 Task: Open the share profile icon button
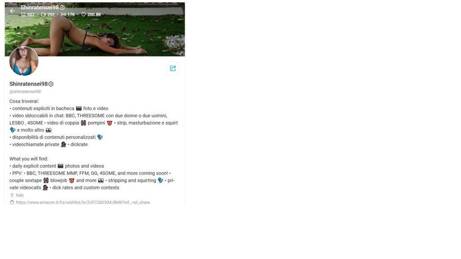173,68
